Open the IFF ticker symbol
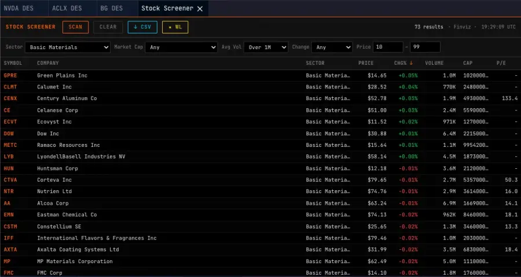 point(9,238)
